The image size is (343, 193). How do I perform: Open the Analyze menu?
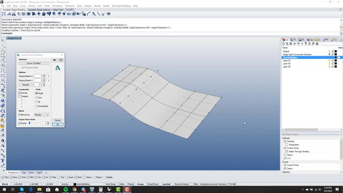88,6
